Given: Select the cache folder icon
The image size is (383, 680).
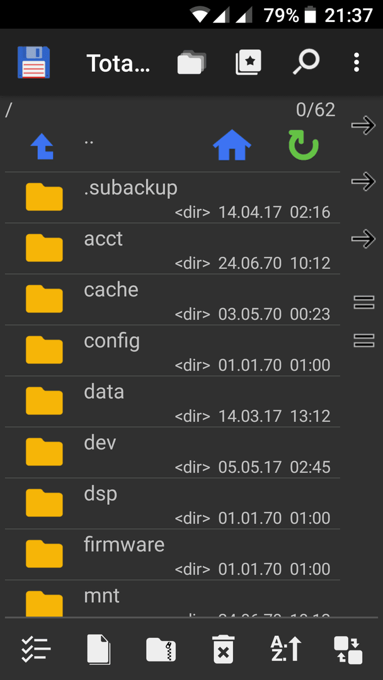Looking at the screenshot, I should 44,299.
